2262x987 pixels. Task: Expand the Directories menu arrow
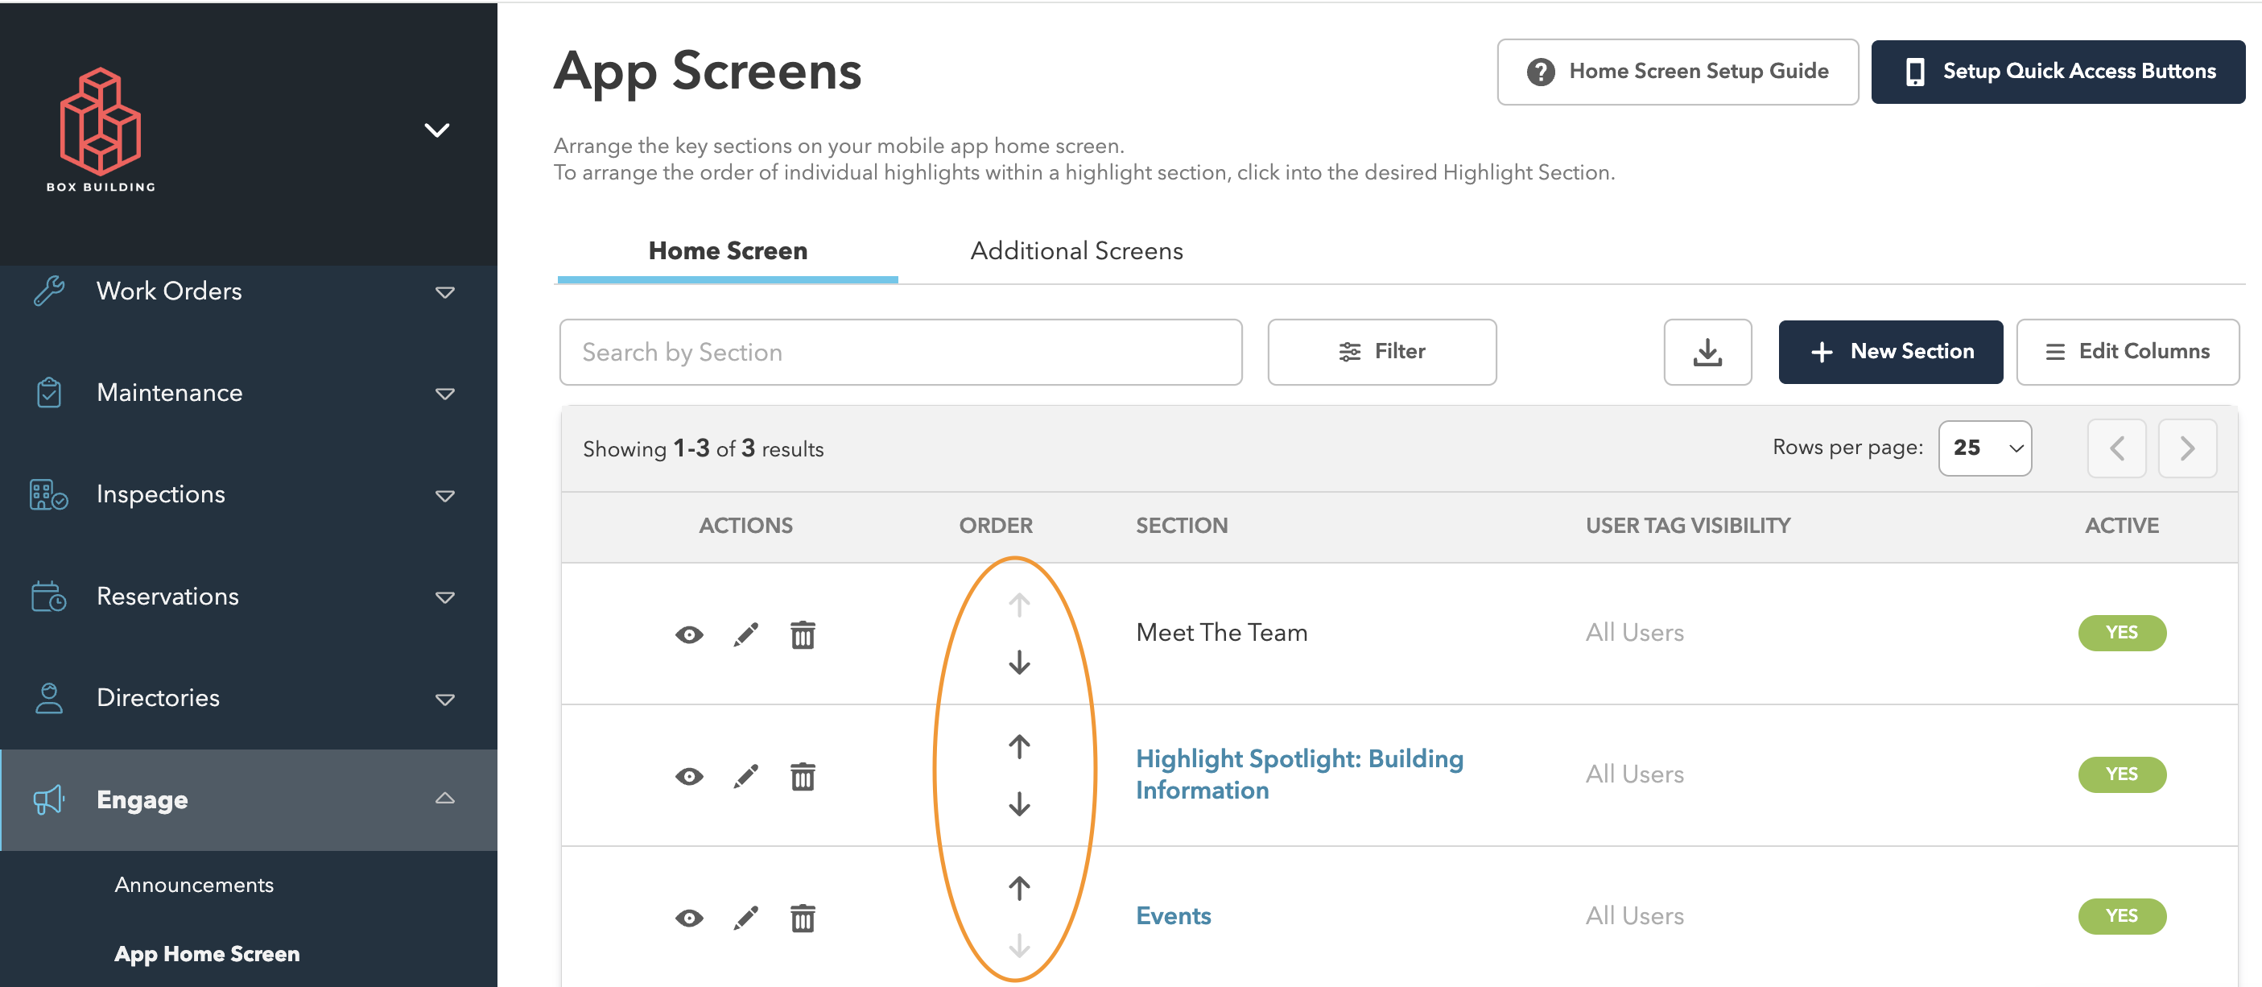(445, 699)
